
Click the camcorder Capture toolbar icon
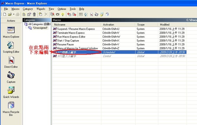coord(97,14)
